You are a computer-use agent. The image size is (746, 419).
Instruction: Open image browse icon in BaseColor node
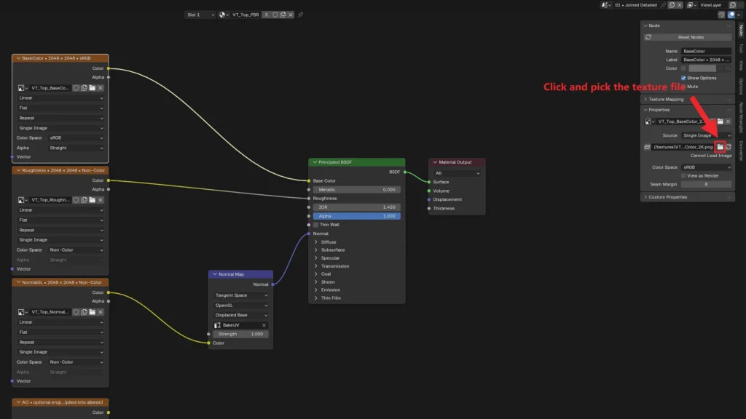click(23, 88)
